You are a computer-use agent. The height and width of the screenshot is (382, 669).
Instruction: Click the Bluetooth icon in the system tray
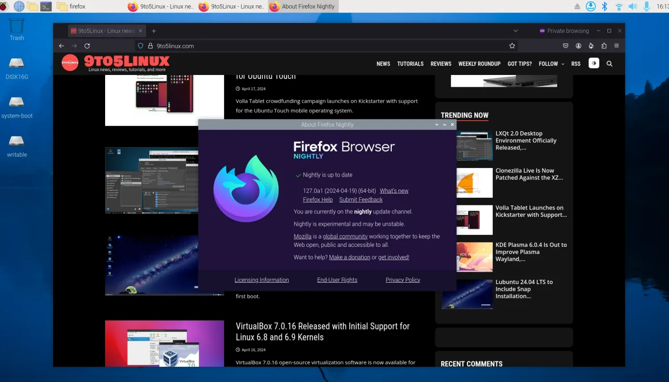point(604,6)
